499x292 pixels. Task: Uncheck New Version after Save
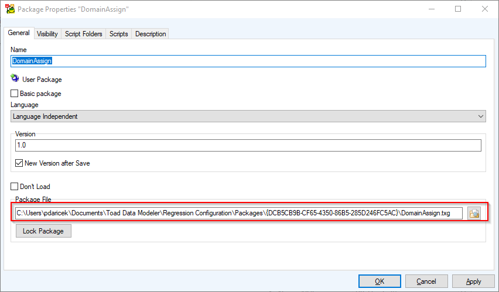click(x=19, y=163)
